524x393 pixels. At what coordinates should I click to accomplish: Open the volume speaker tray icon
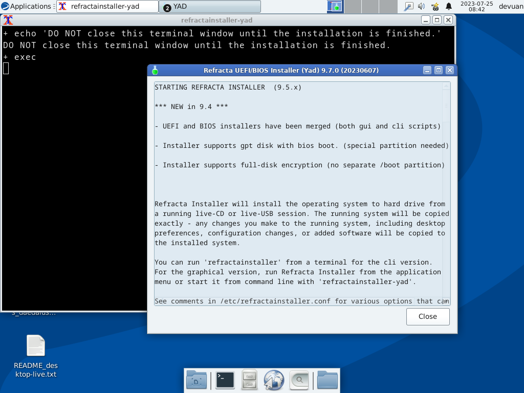[422, 6]
